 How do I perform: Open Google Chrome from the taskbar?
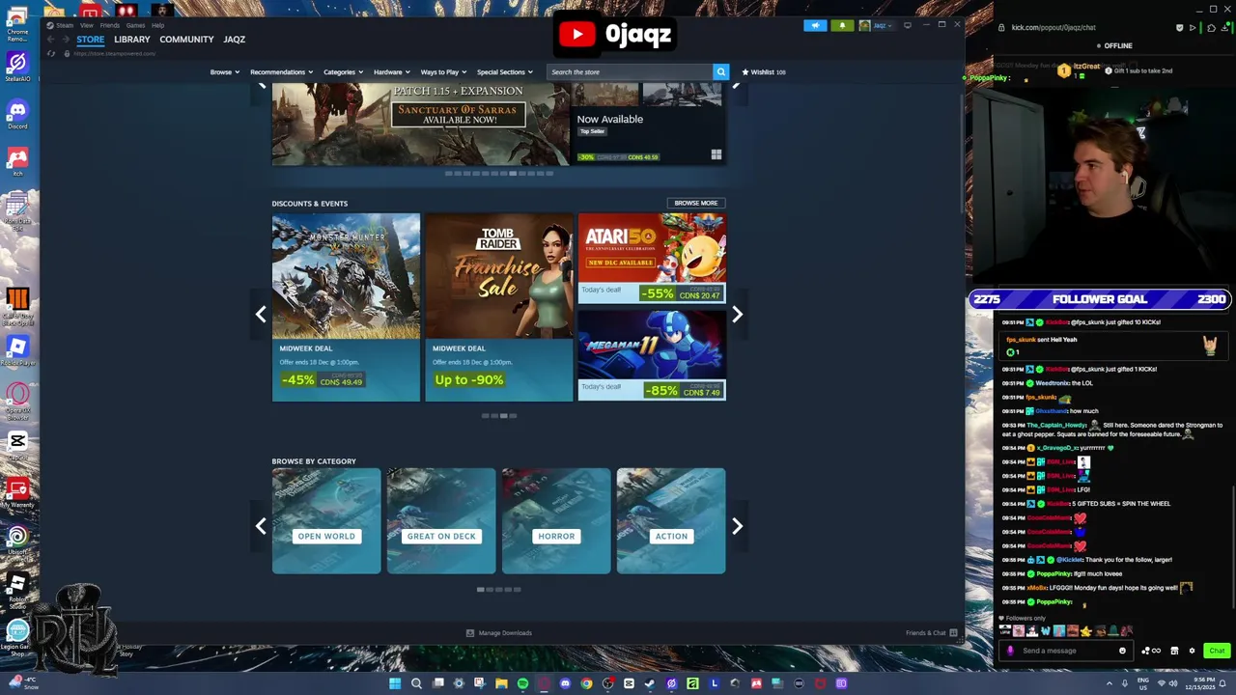click(x=586, y=683)
